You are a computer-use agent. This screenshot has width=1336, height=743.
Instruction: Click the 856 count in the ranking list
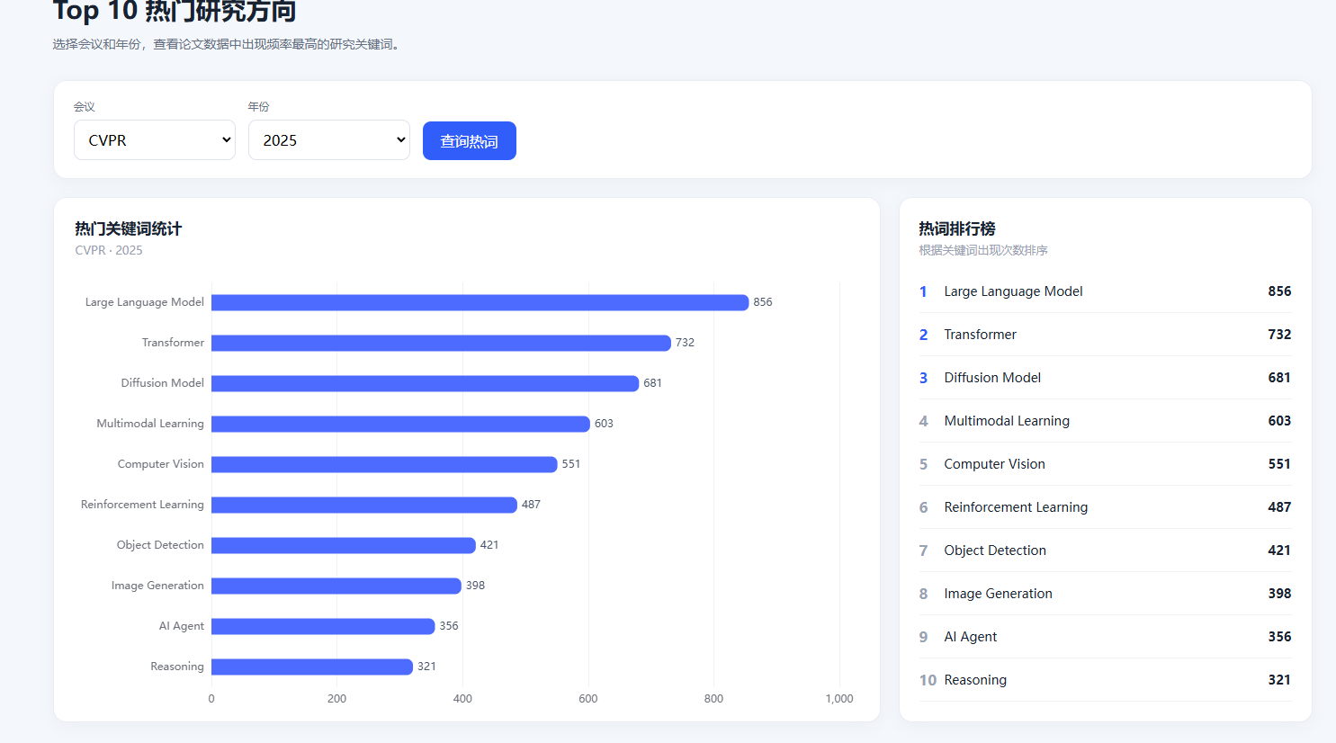1279,291
